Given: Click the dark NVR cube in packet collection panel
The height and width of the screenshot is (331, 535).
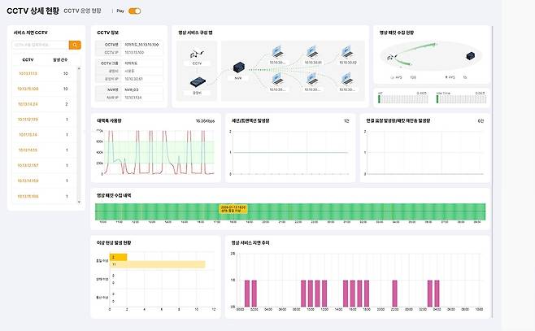Looking at the screenshot, I should (471, 56).
